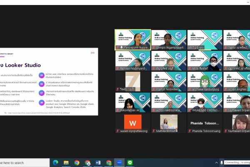
Task: Select Panpapohn Buppa's active speaker video tile
Action: coord(132,40)
